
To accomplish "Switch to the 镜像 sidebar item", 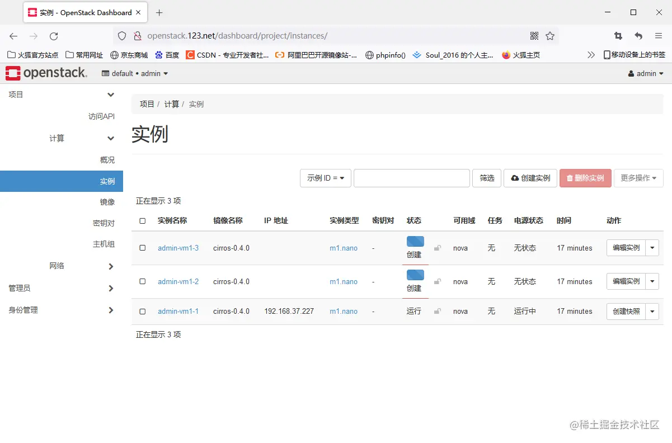I will (107, 202).
